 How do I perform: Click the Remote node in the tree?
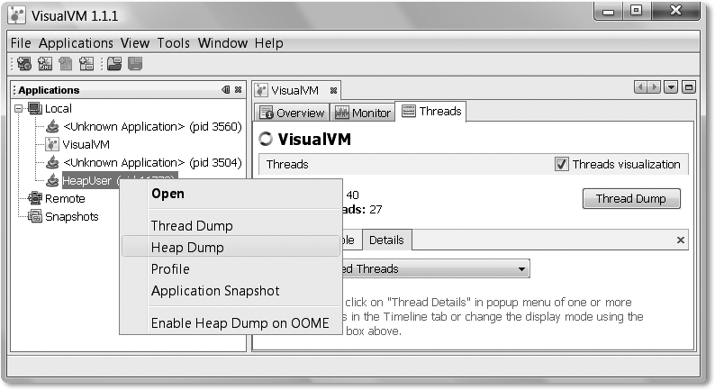65,198
